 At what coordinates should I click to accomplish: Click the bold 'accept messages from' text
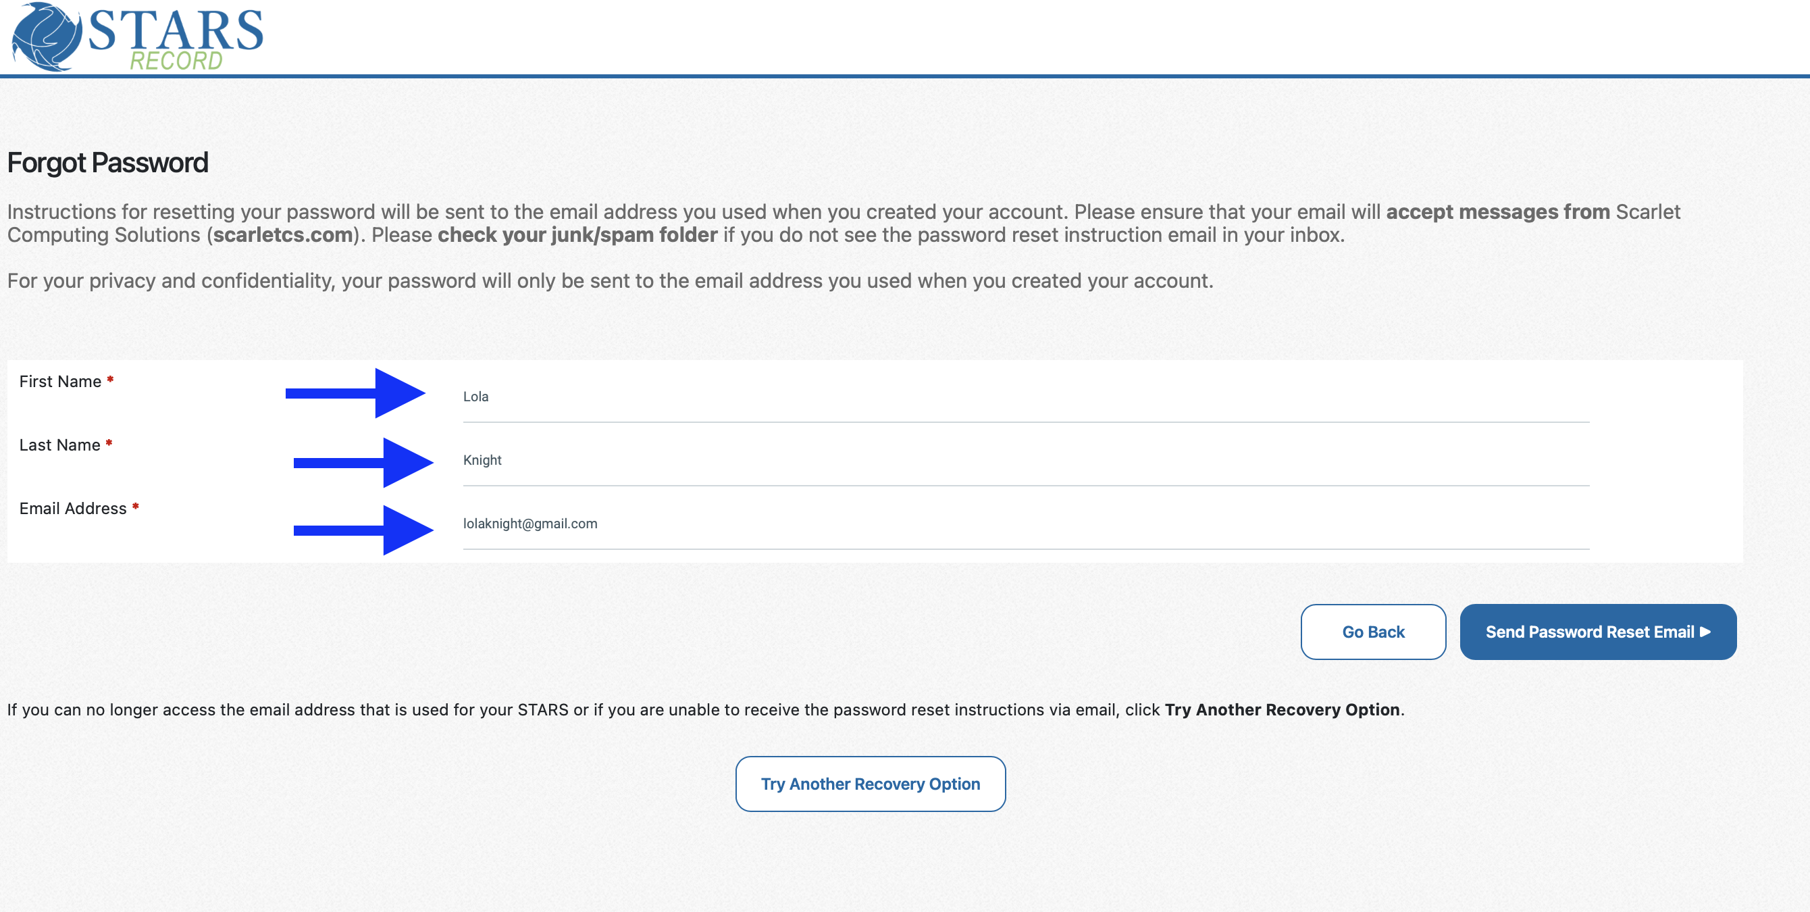pos(1498,211)
